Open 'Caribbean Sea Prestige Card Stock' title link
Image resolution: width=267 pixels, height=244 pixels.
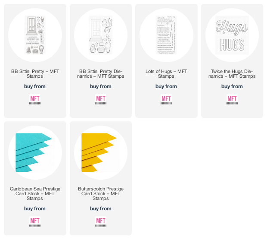(x=35, y=193)
